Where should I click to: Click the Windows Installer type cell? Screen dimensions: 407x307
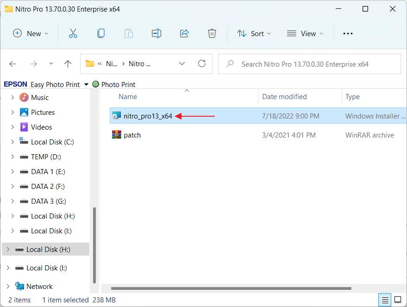coord(375,116)
